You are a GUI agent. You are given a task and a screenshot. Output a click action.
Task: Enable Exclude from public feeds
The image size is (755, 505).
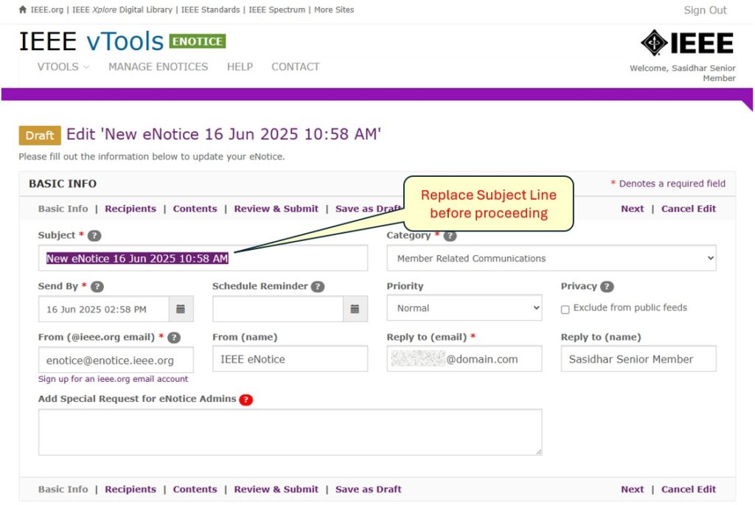point(566,310)
